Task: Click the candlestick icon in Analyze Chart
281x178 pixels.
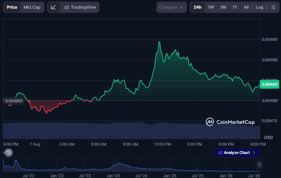Action: (220, 153)
